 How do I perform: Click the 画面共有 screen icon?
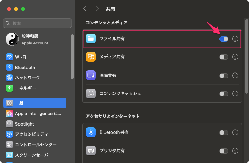point(91,75)
